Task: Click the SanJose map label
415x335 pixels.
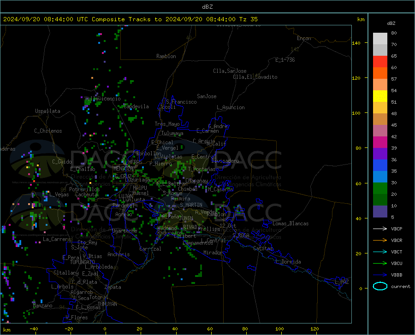Action: [x=207, y=96]
